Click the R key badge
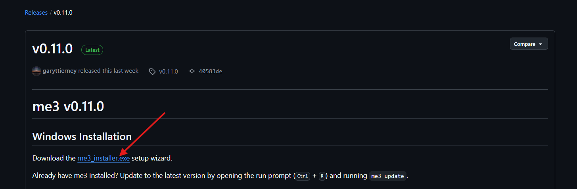Viewport: 577px width, 189px height. (x=322, y=176)
